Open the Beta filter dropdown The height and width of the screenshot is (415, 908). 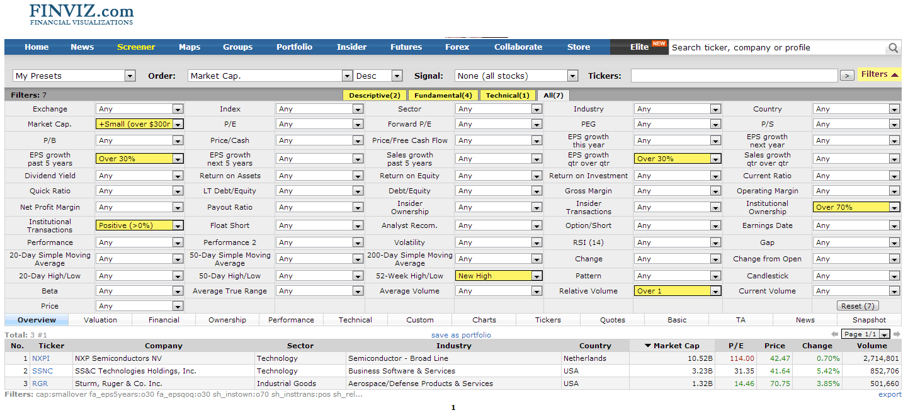tap(140, 291)
